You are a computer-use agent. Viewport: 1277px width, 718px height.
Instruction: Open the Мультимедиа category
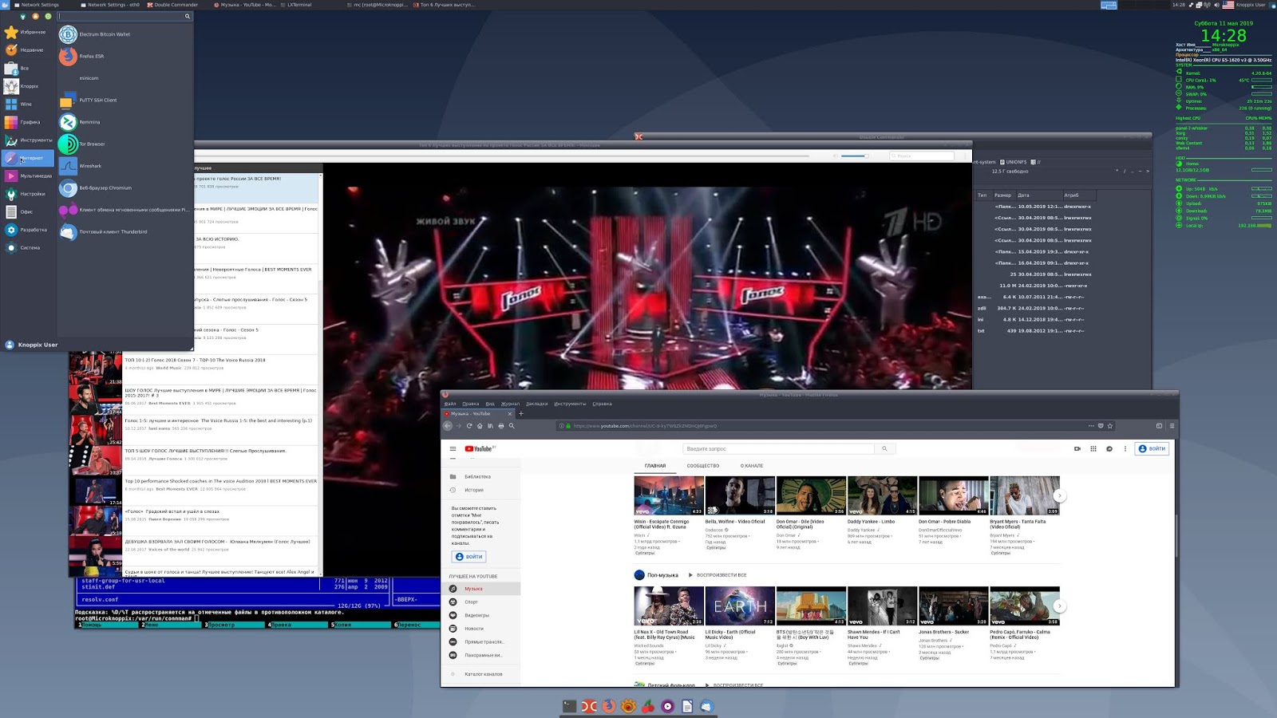pos(28,176)
